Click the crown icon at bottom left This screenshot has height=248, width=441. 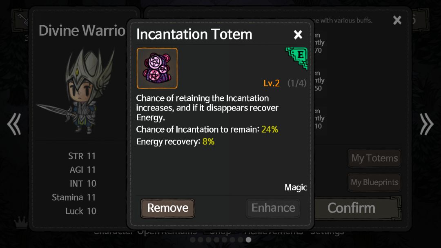pyautogui.click(x=20, y=222)
